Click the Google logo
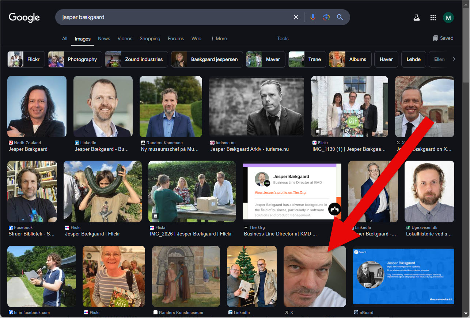Image resolution: width=470 pixels, height=318 pixels. click(x=24, y=17)
